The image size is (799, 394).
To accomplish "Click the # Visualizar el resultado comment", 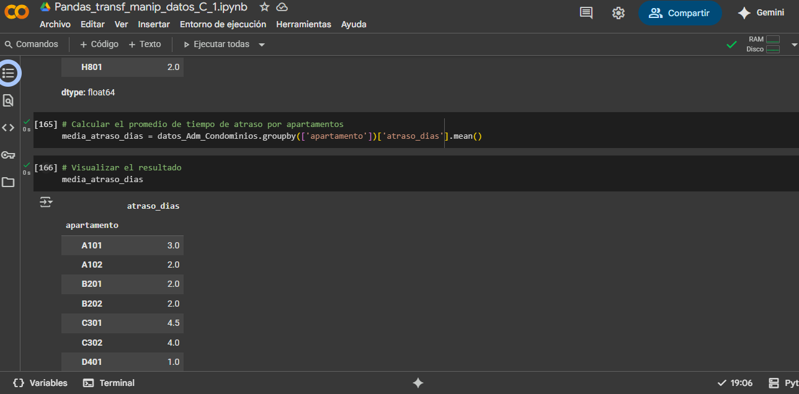I will 122,167.
